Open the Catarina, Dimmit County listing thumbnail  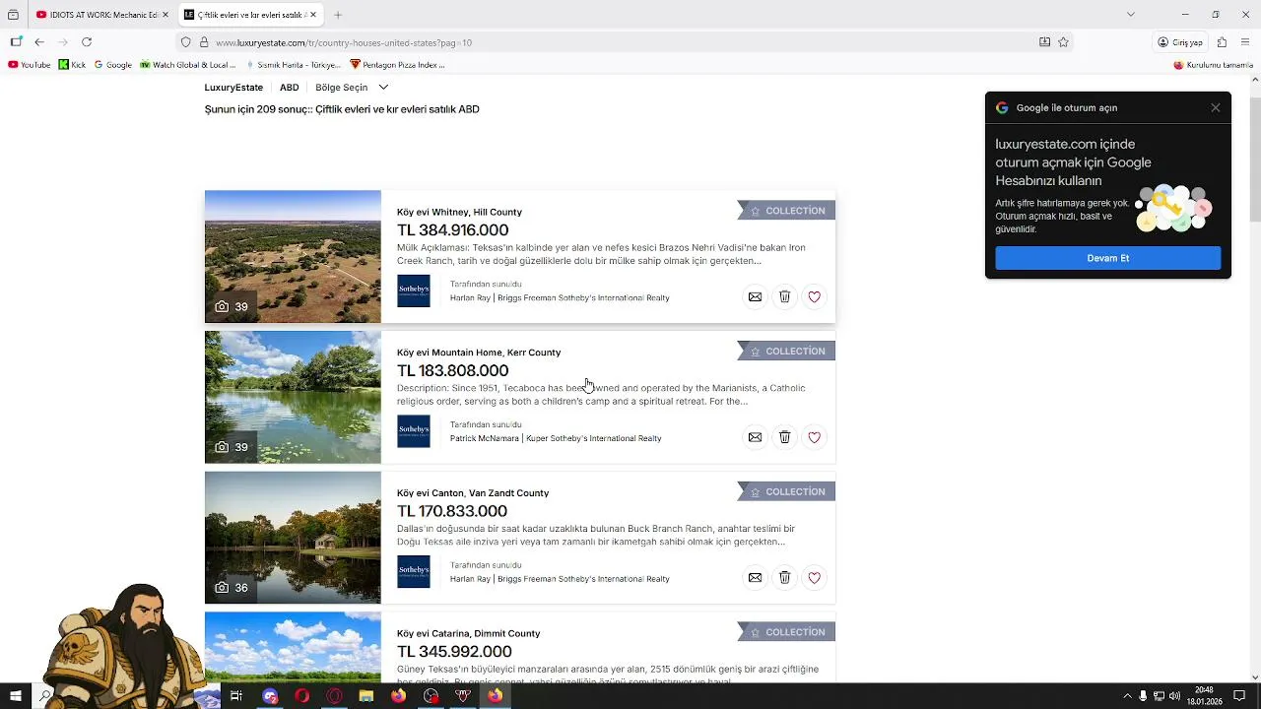tap(293, 647)
